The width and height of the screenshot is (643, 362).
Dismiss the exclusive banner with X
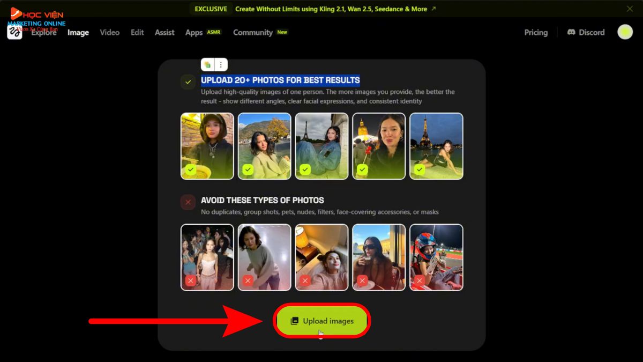[x=630, y=9]
